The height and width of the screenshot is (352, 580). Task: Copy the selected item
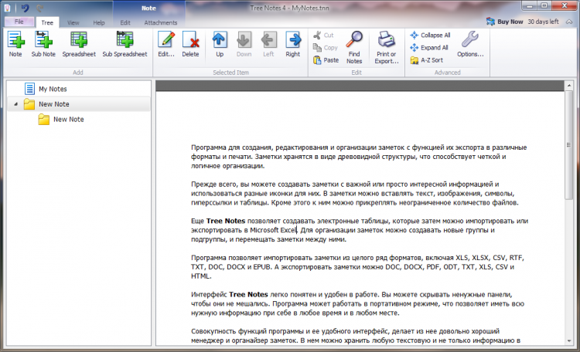click(326, 48)
